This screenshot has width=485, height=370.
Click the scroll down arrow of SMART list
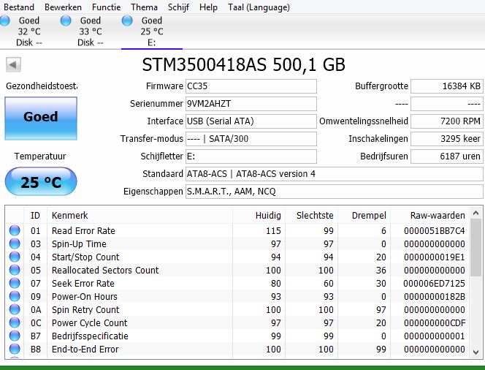[476, 352]
